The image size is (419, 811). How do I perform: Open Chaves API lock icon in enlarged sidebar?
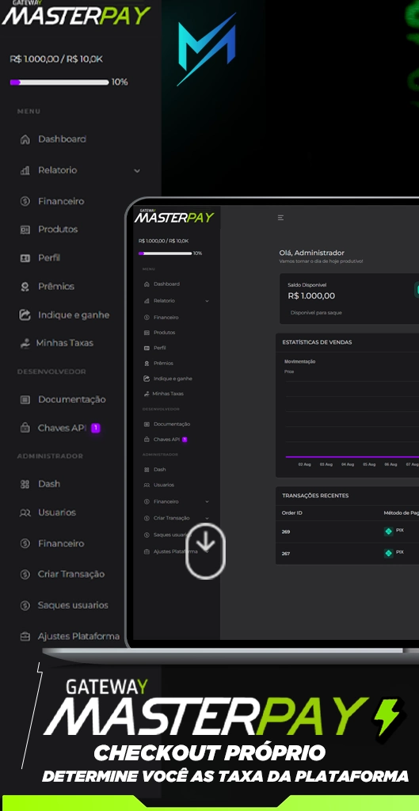tap(25, 428)
